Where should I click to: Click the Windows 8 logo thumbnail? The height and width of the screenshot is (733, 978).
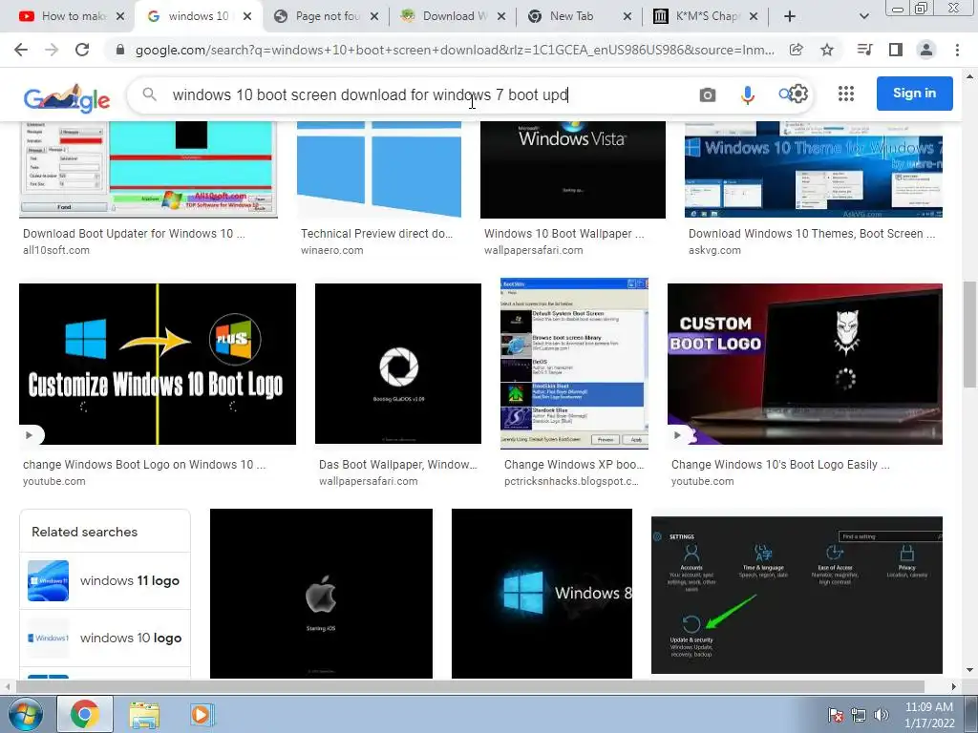click(542, 594)
